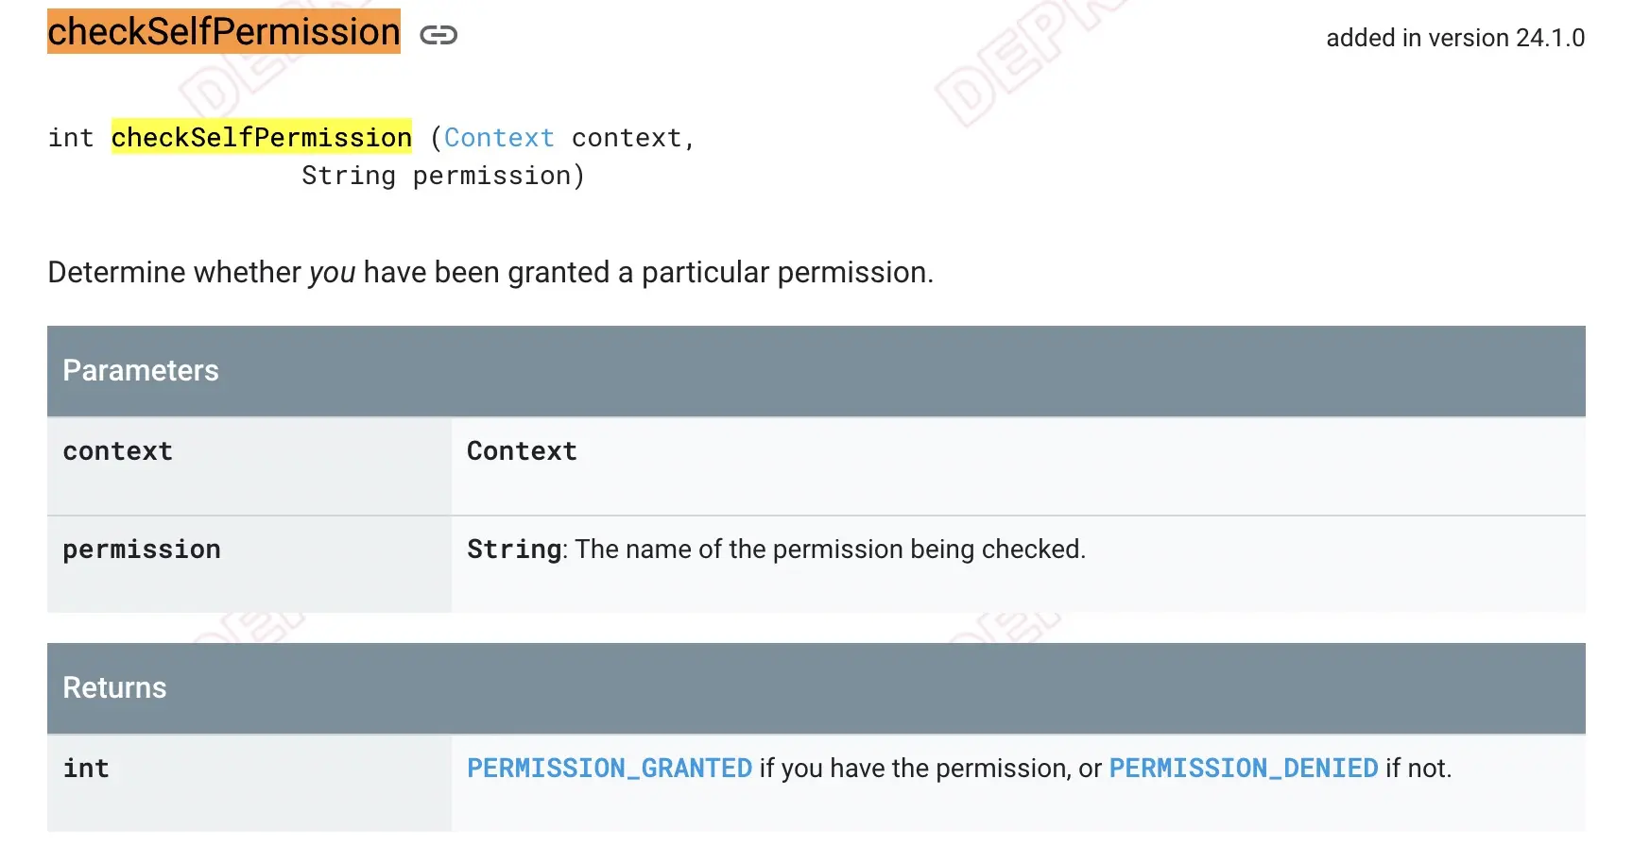1633x863 pixels.
Task: Click the 'added in version 24.1.0' text
Action: pyautogui.click(x=1455, y=38)
